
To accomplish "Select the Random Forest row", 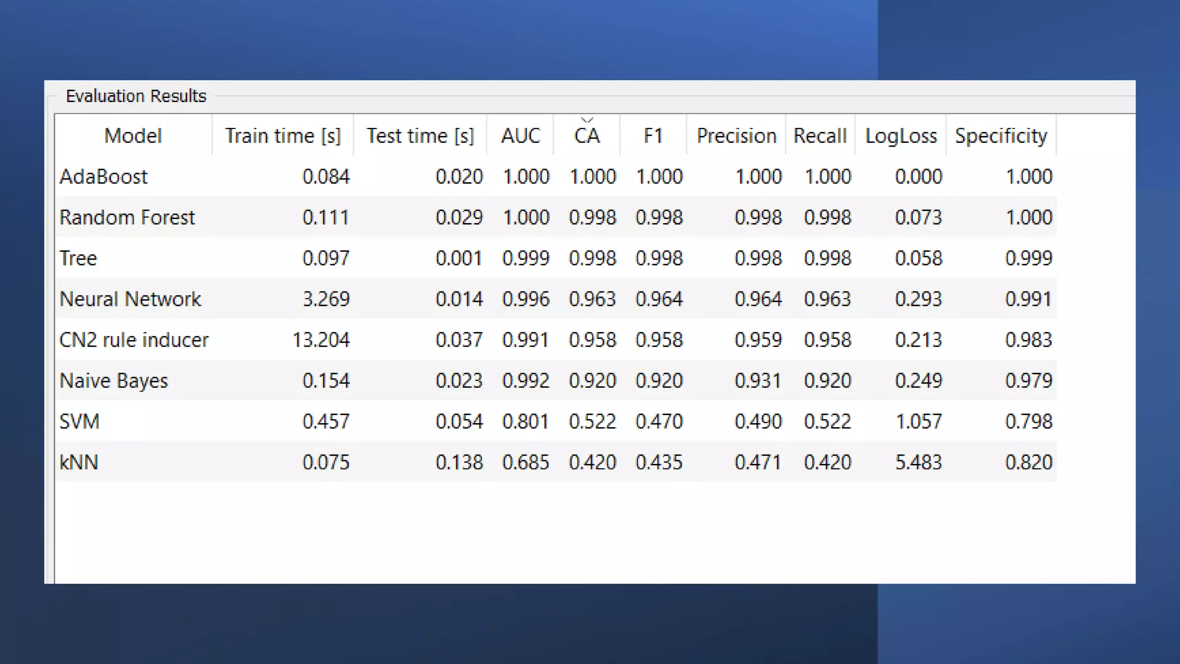I will (127, 217).
